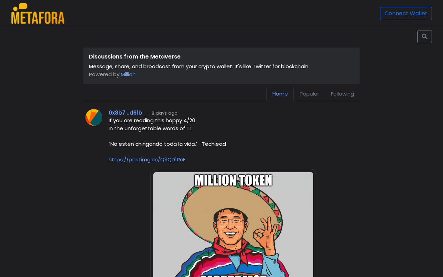The width and height of the screenshot is (443, 277).
Task: Click the "Discussions from the Metaverse" heading
Action: (135, 57)
